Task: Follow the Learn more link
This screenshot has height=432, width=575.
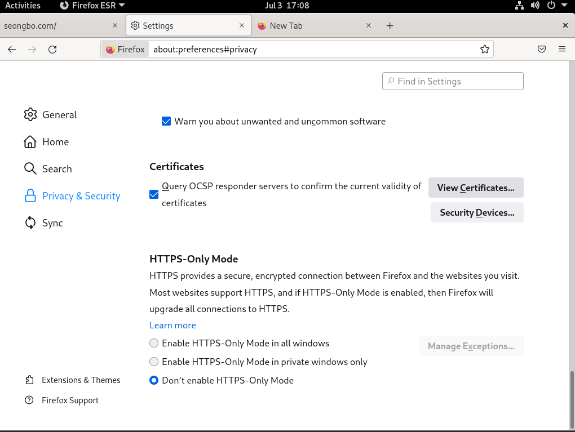Action: (x=172, y=326)
